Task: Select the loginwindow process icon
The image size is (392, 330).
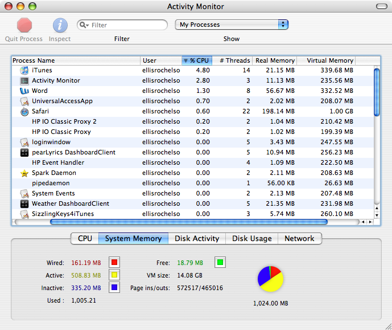Action: point(24,142)
